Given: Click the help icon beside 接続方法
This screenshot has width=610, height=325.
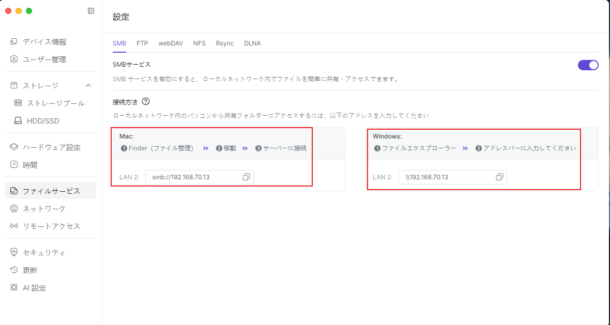Looking at the screenshot, I should [146, 102].
